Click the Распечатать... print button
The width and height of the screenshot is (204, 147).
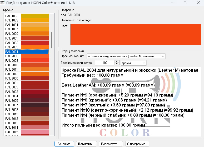111,144
